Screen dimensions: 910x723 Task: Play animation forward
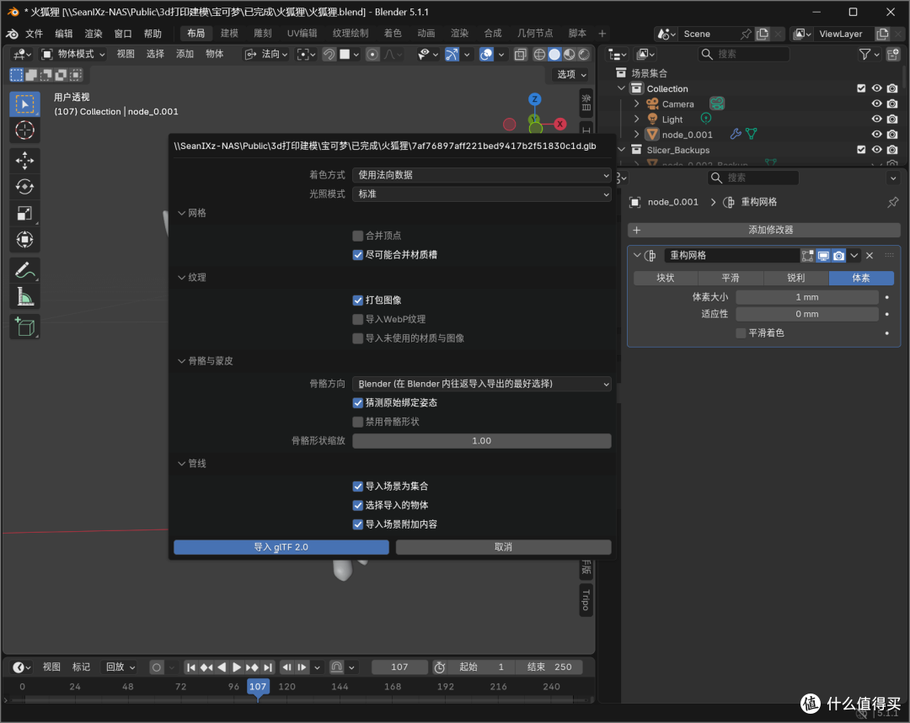click(237, 667)
